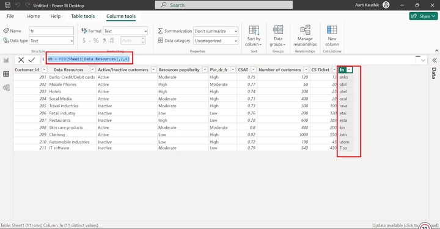The width and height of the screenshot is (440, 229).
Task: Open CSAT column filter arrow
Action: pos(253,69)
